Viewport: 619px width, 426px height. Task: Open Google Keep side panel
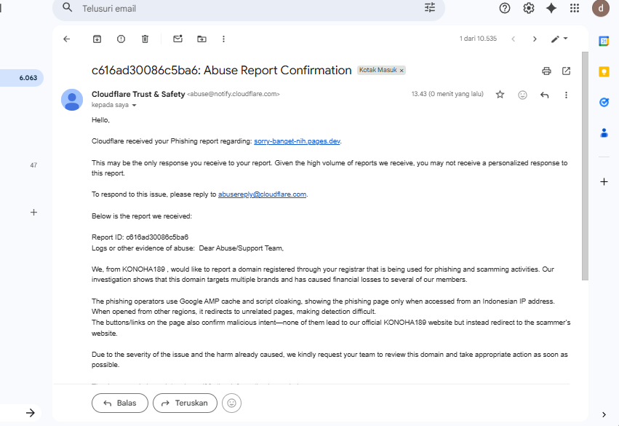[x=604, y=71]
